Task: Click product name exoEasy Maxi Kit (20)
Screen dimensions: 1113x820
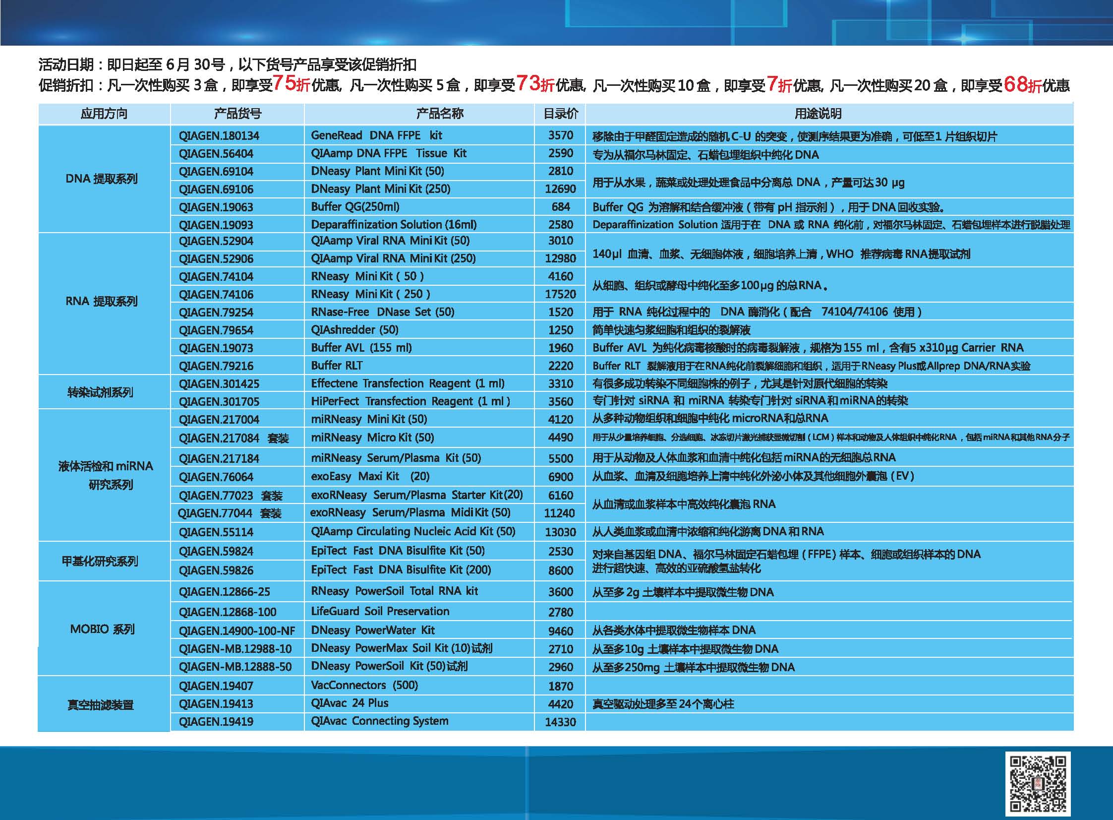Action: pyautogui.click(x=370, y=477)
